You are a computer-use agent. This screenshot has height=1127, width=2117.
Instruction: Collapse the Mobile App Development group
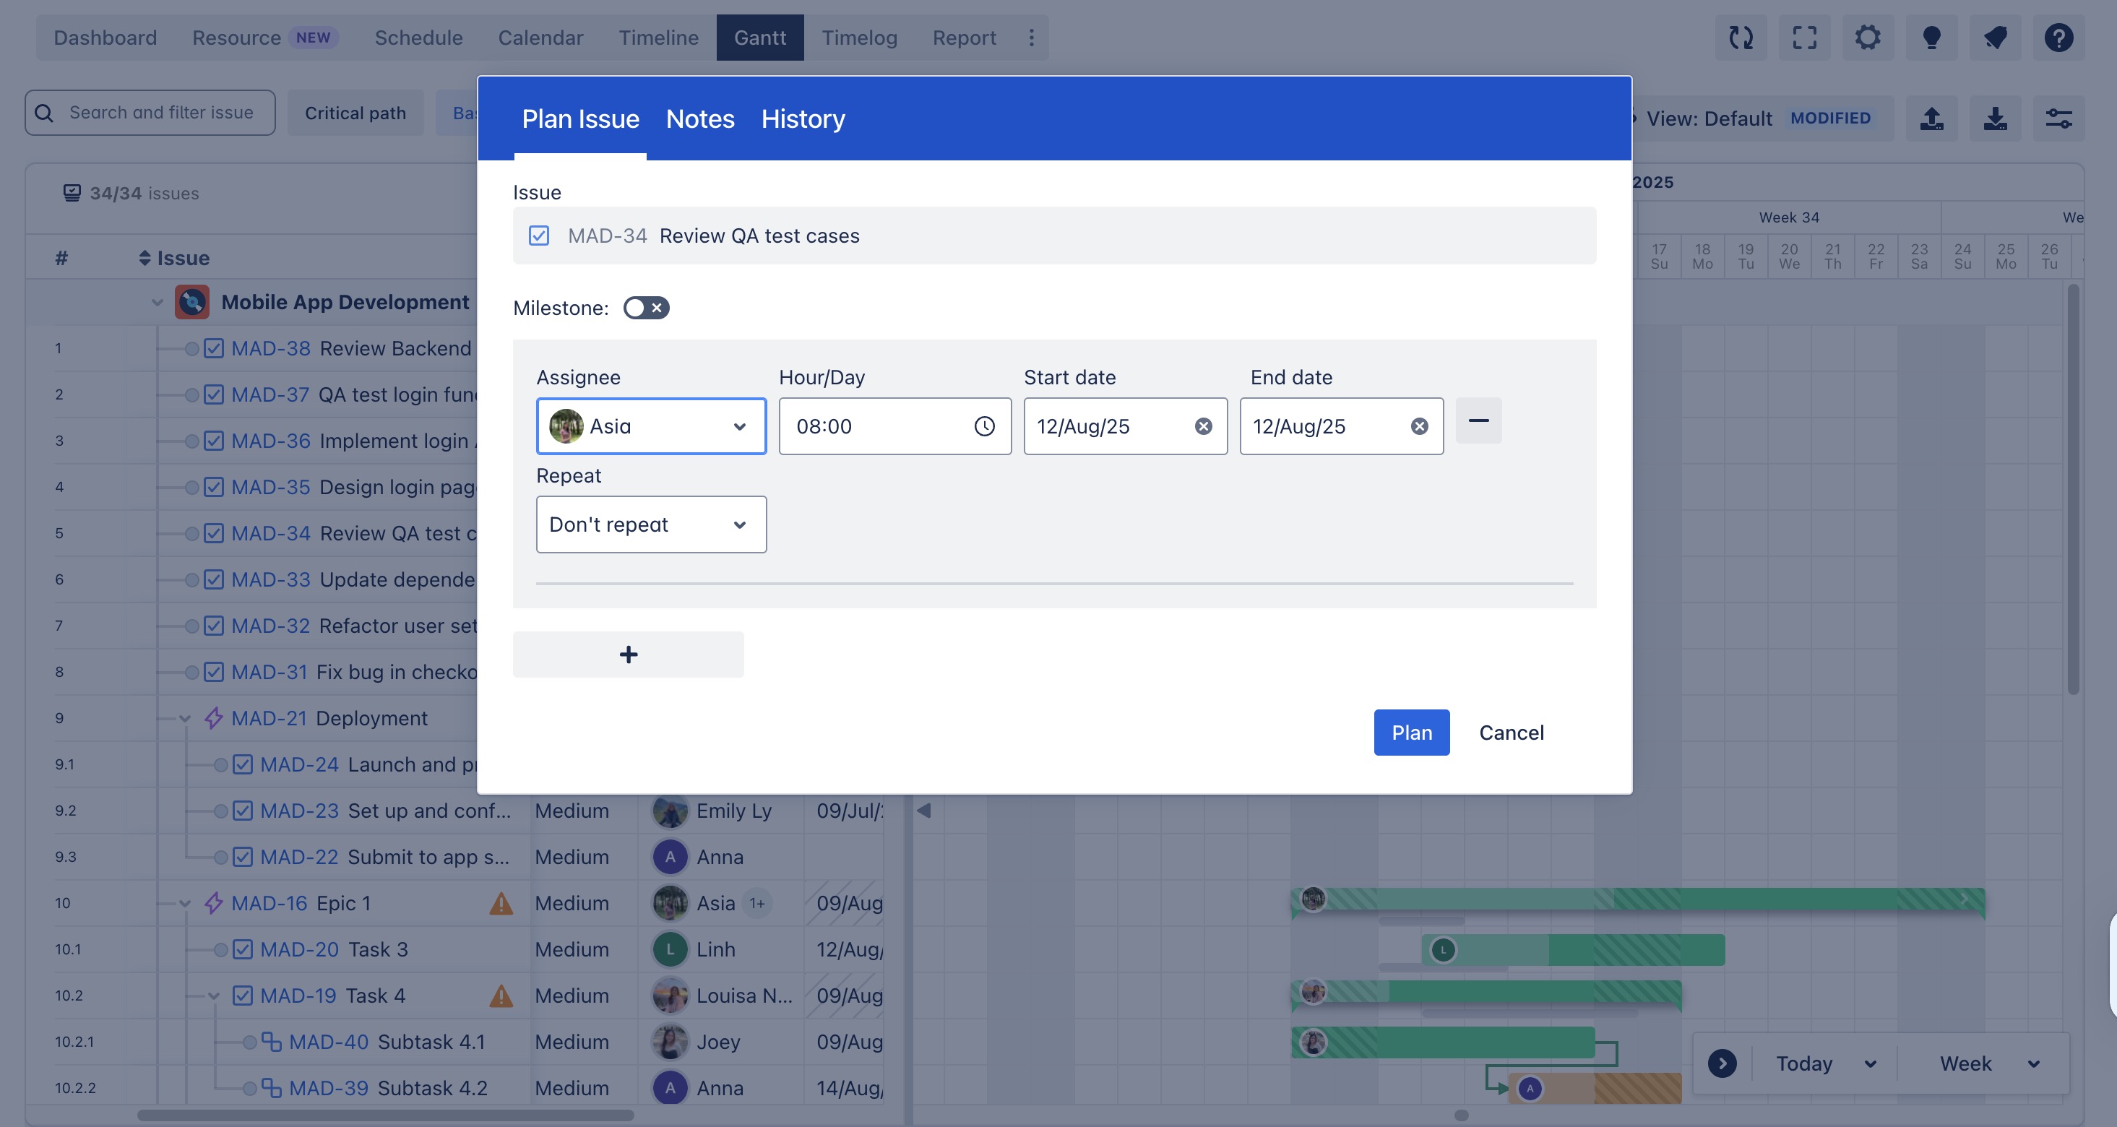(157, 303)
